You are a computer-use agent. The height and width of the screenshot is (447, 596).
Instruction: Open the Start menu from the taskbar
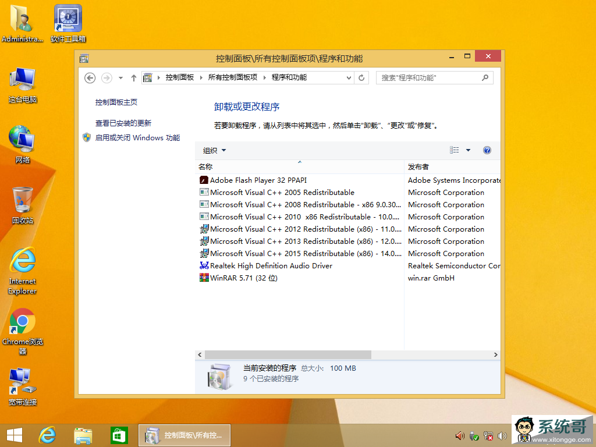(15, 435)
